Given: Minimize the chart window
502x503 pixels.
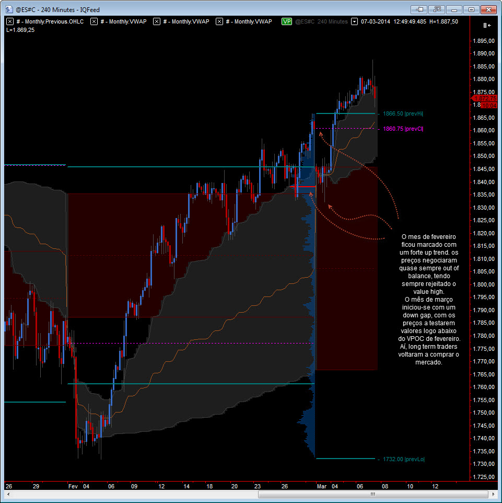Looking at the screenshot, I should point(454,9).
